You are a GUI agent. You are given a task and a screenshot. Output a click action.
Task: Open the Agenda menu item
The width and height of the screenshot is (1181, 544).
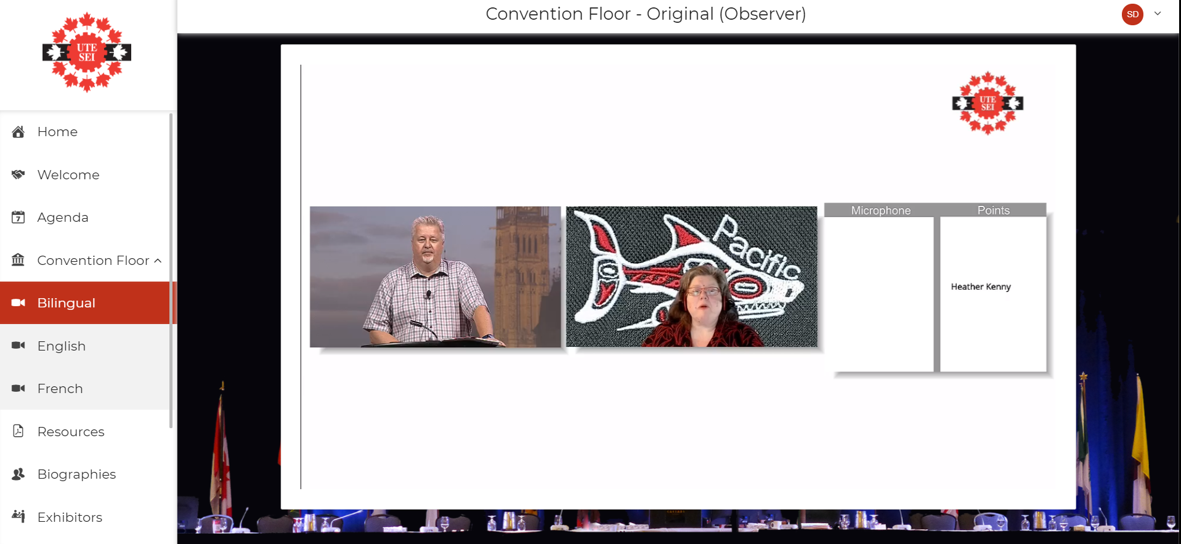[x=63, y=217]
